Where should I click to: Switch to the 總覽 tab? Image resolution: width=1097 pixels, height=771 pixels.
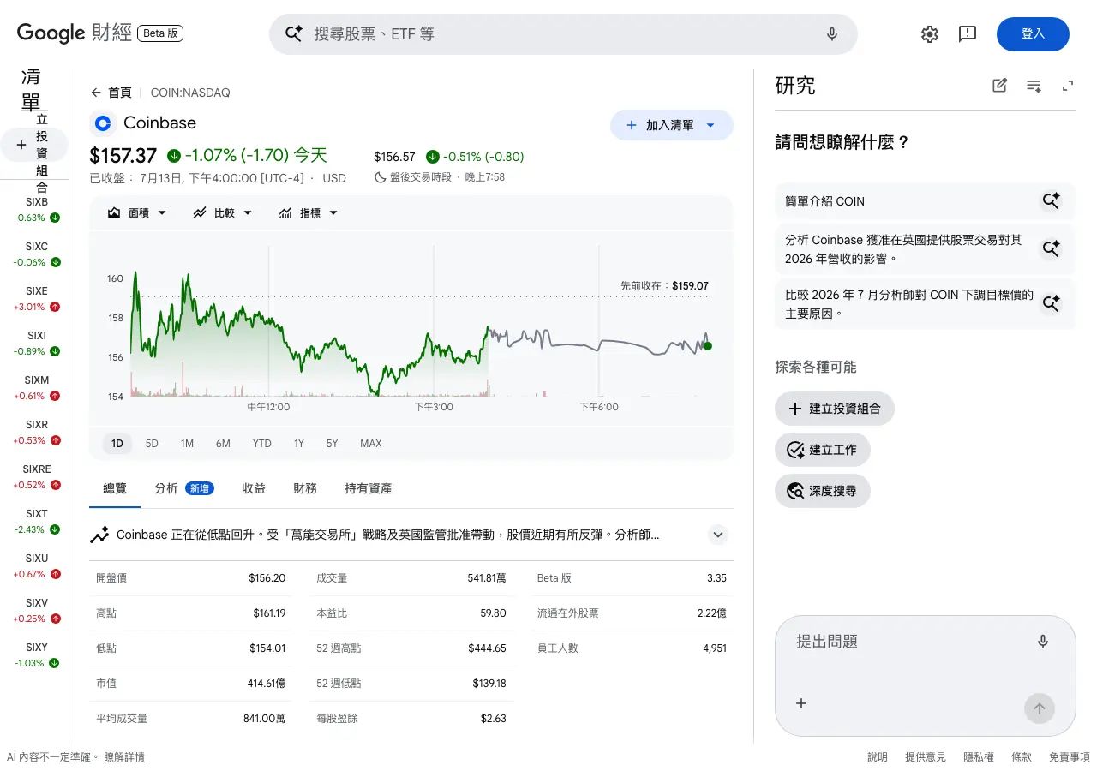115,488
